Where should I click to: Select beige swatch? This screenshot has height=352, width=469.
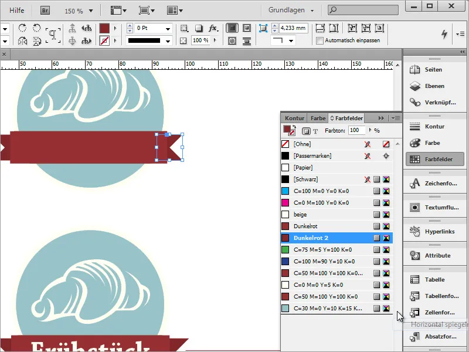337,215
